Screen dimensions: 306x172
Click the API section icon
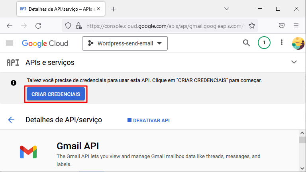(13, 63)
